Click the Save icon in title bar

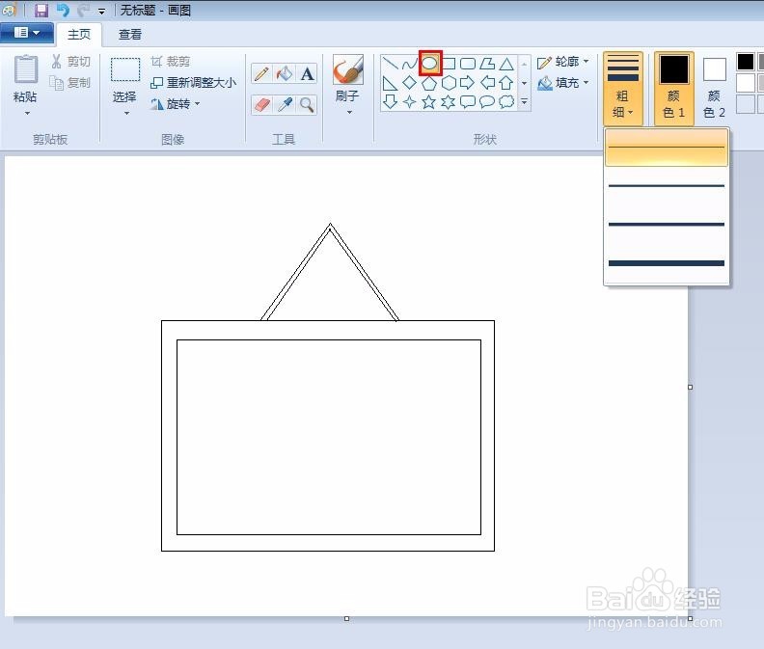coord(41,11)
